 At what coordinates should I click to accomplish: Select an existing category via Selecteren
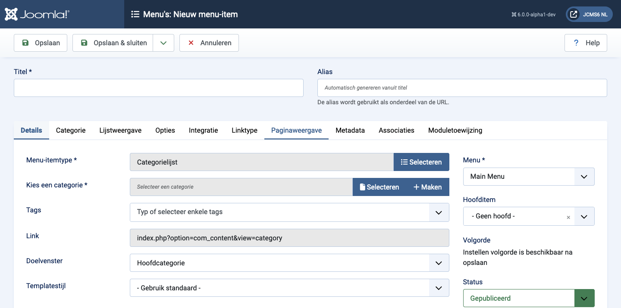pyautogui.click(x=379, y=187)
